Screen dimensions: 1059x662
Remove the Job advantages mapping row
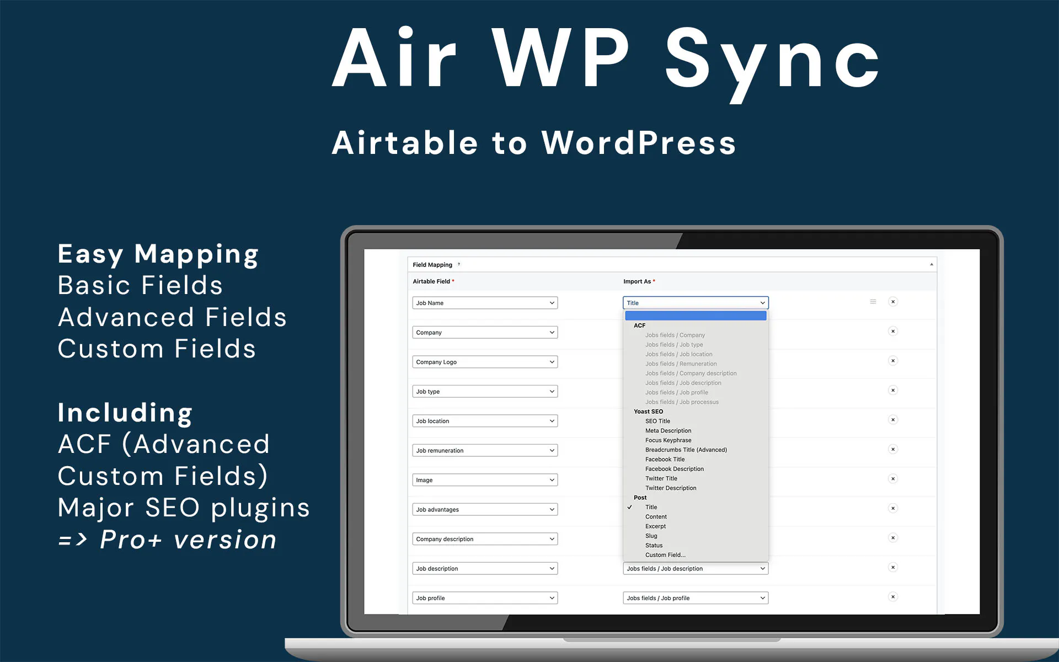(893, 508)
